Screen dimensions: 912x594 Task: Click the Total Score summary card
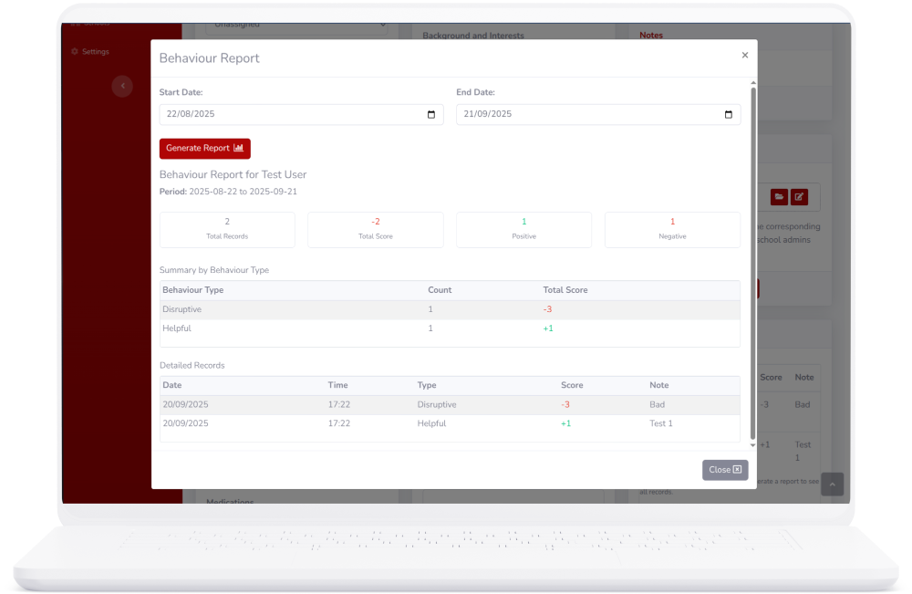(x=375, y=229)
